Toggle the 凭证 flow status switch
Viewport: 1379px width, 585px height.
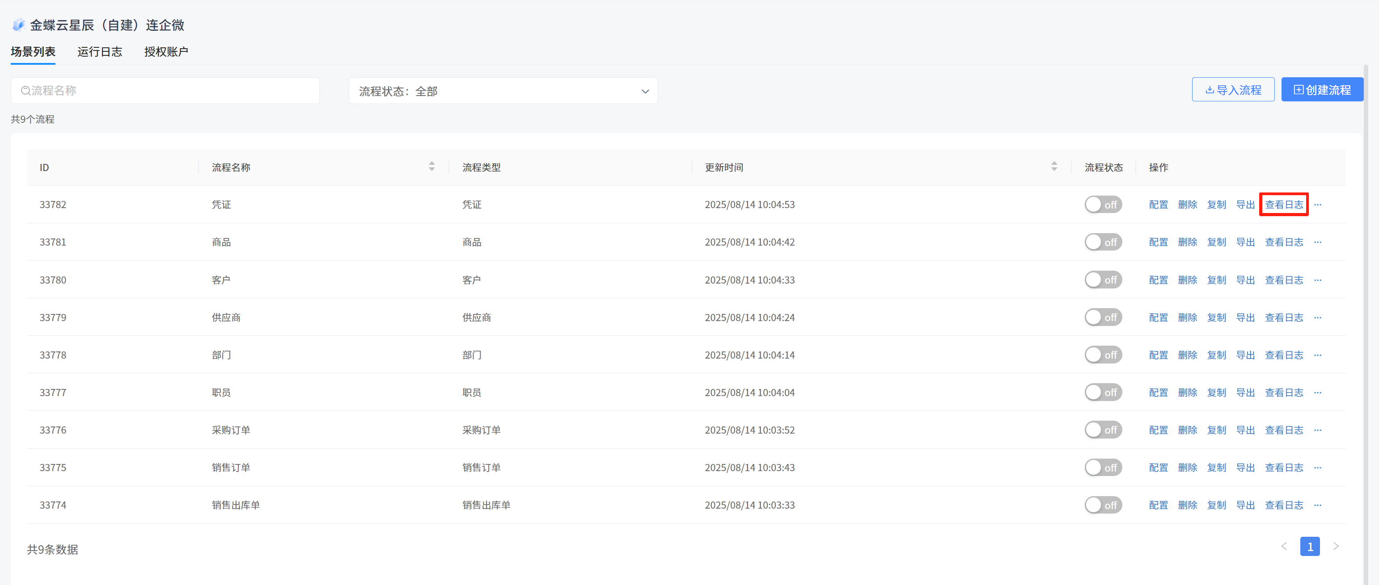click(x=1103, y=205)
